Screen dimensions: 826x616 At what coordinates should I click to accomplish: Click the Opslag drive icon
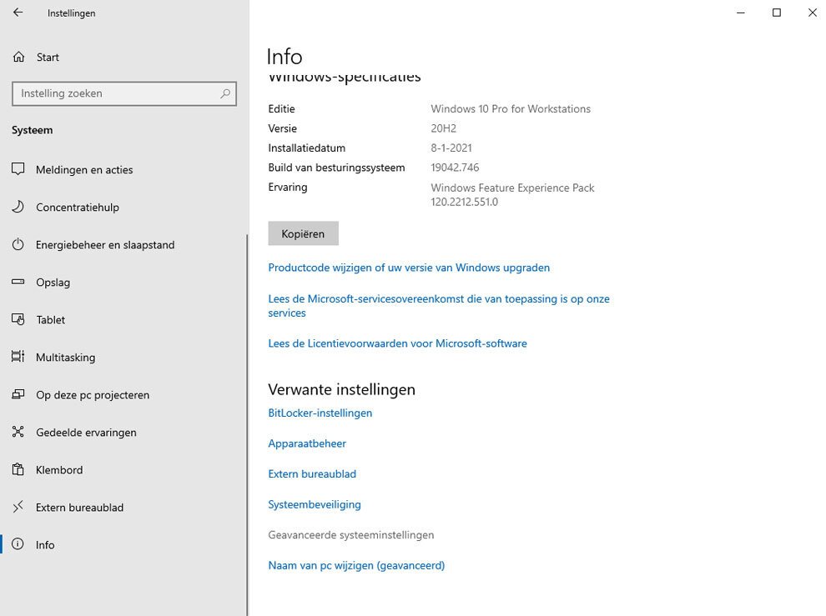click(x=18, y=282)
